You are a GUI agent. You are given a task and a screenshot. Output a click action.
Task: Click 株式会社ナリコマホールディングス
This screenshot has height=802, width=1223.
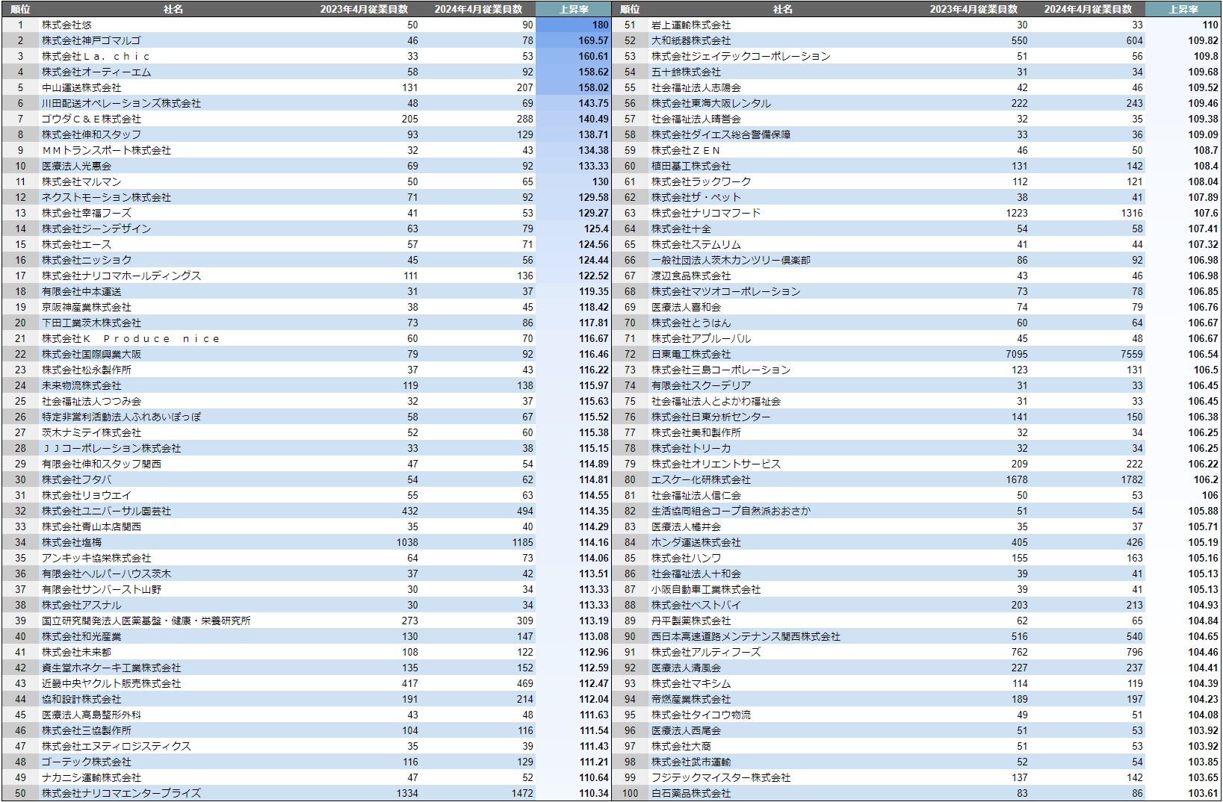pyautogui.click(x=121, y=276)
